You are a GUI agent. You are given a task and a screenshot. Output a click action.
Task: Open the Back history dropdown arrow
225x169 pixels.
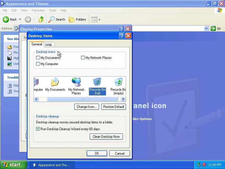click(20, 19)
